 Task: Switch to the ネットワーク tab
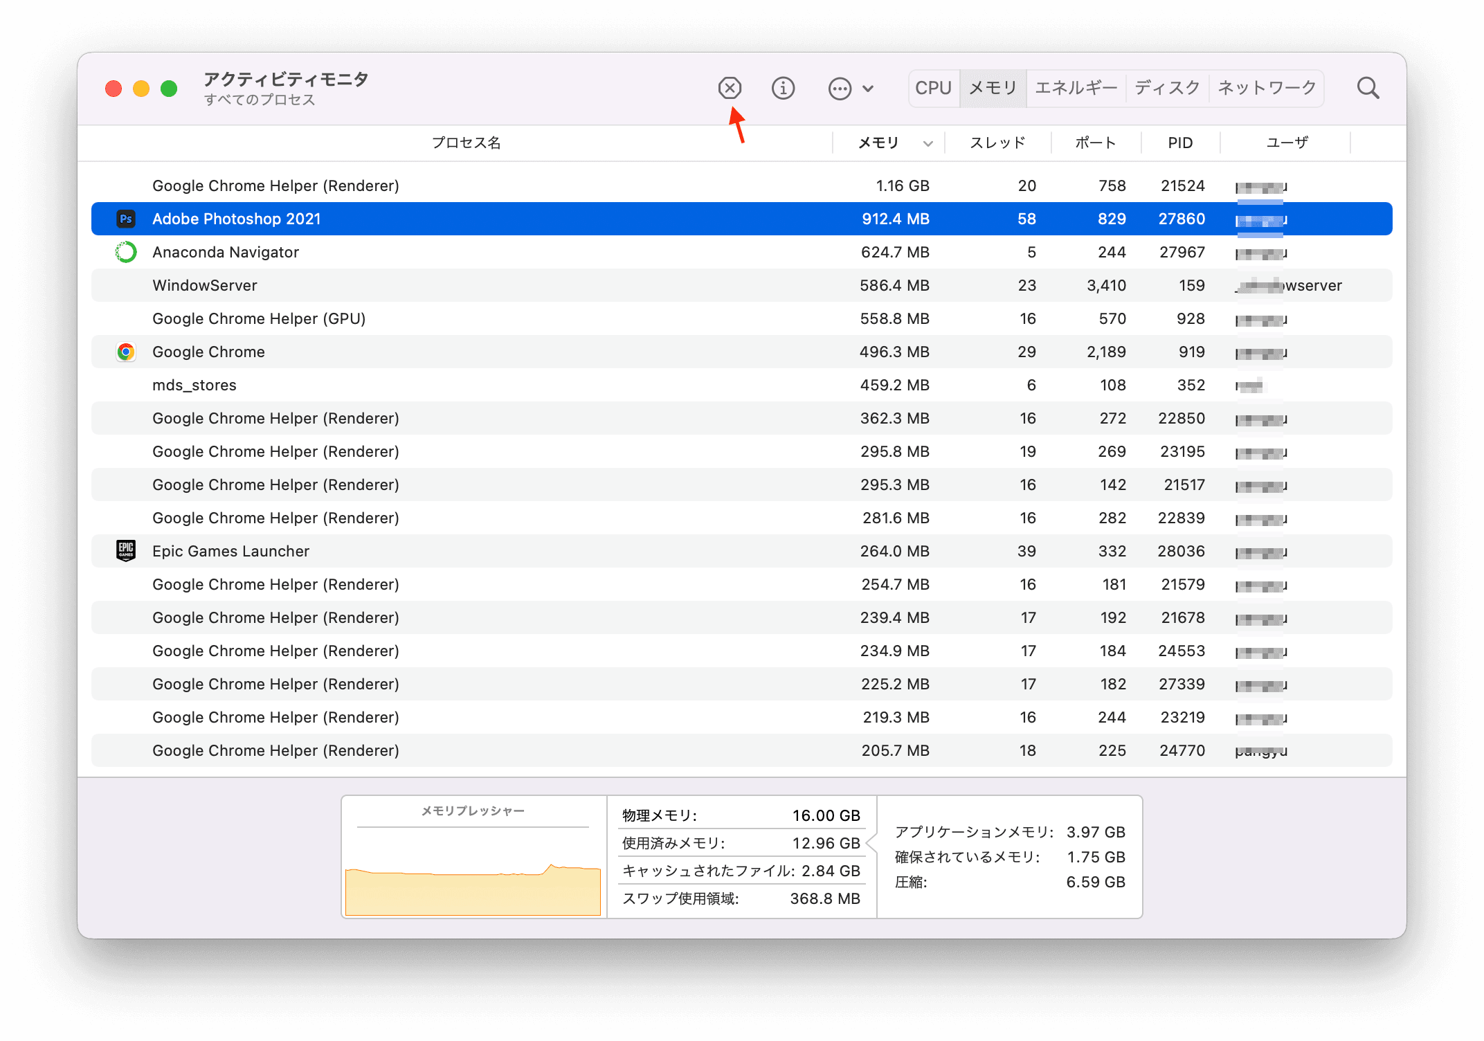(1267, 88)
